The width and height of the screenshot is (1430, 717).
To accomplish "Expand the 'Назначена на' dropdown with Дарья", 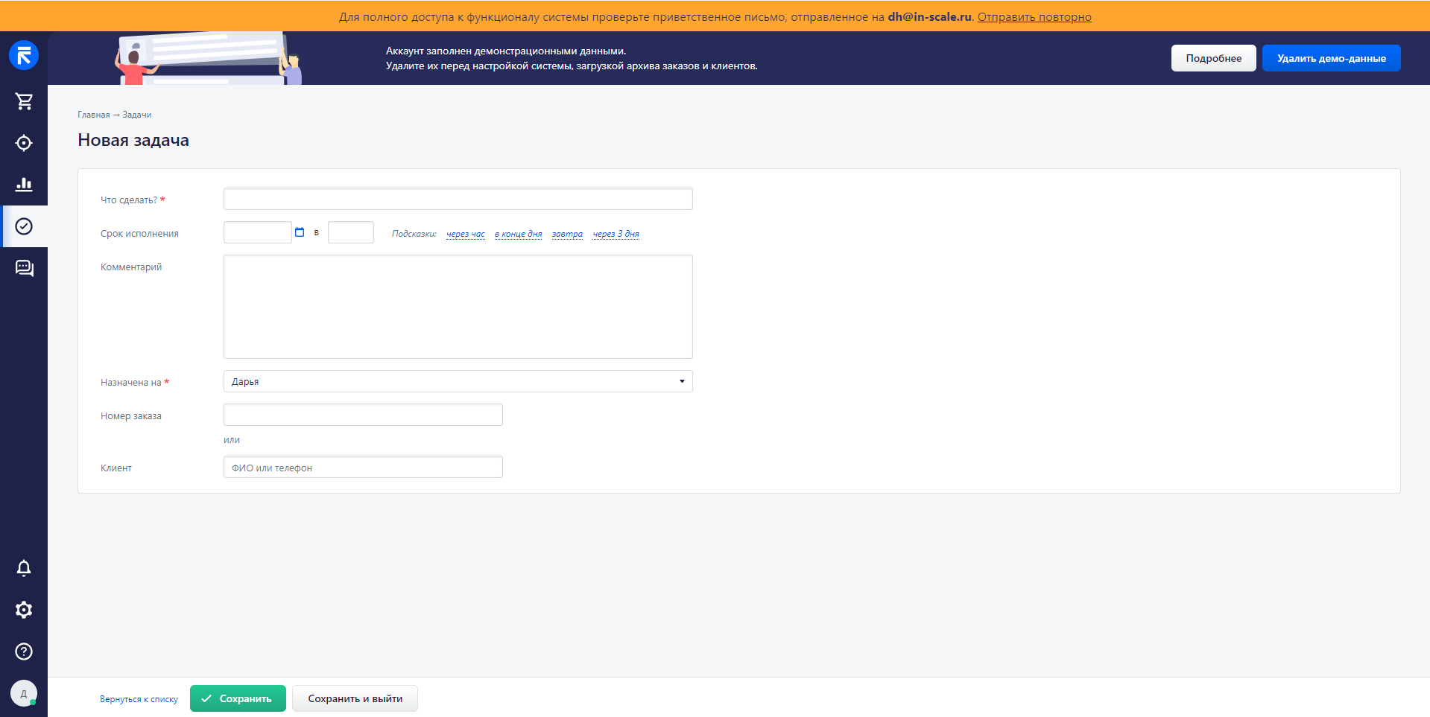I will (x=458, y=381).
